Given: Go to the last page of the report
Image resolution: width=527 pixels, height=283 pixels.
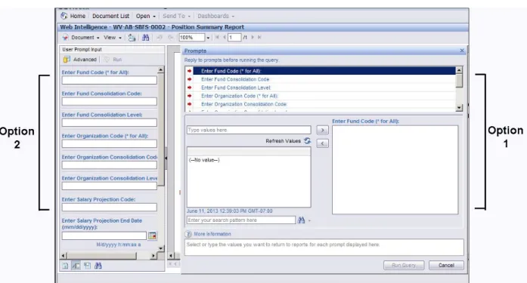Looking at the screenshot, I should [259, 37].
